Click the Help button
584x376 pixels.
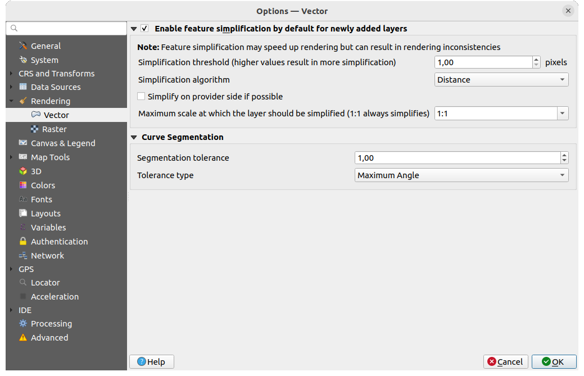[151, 361]
